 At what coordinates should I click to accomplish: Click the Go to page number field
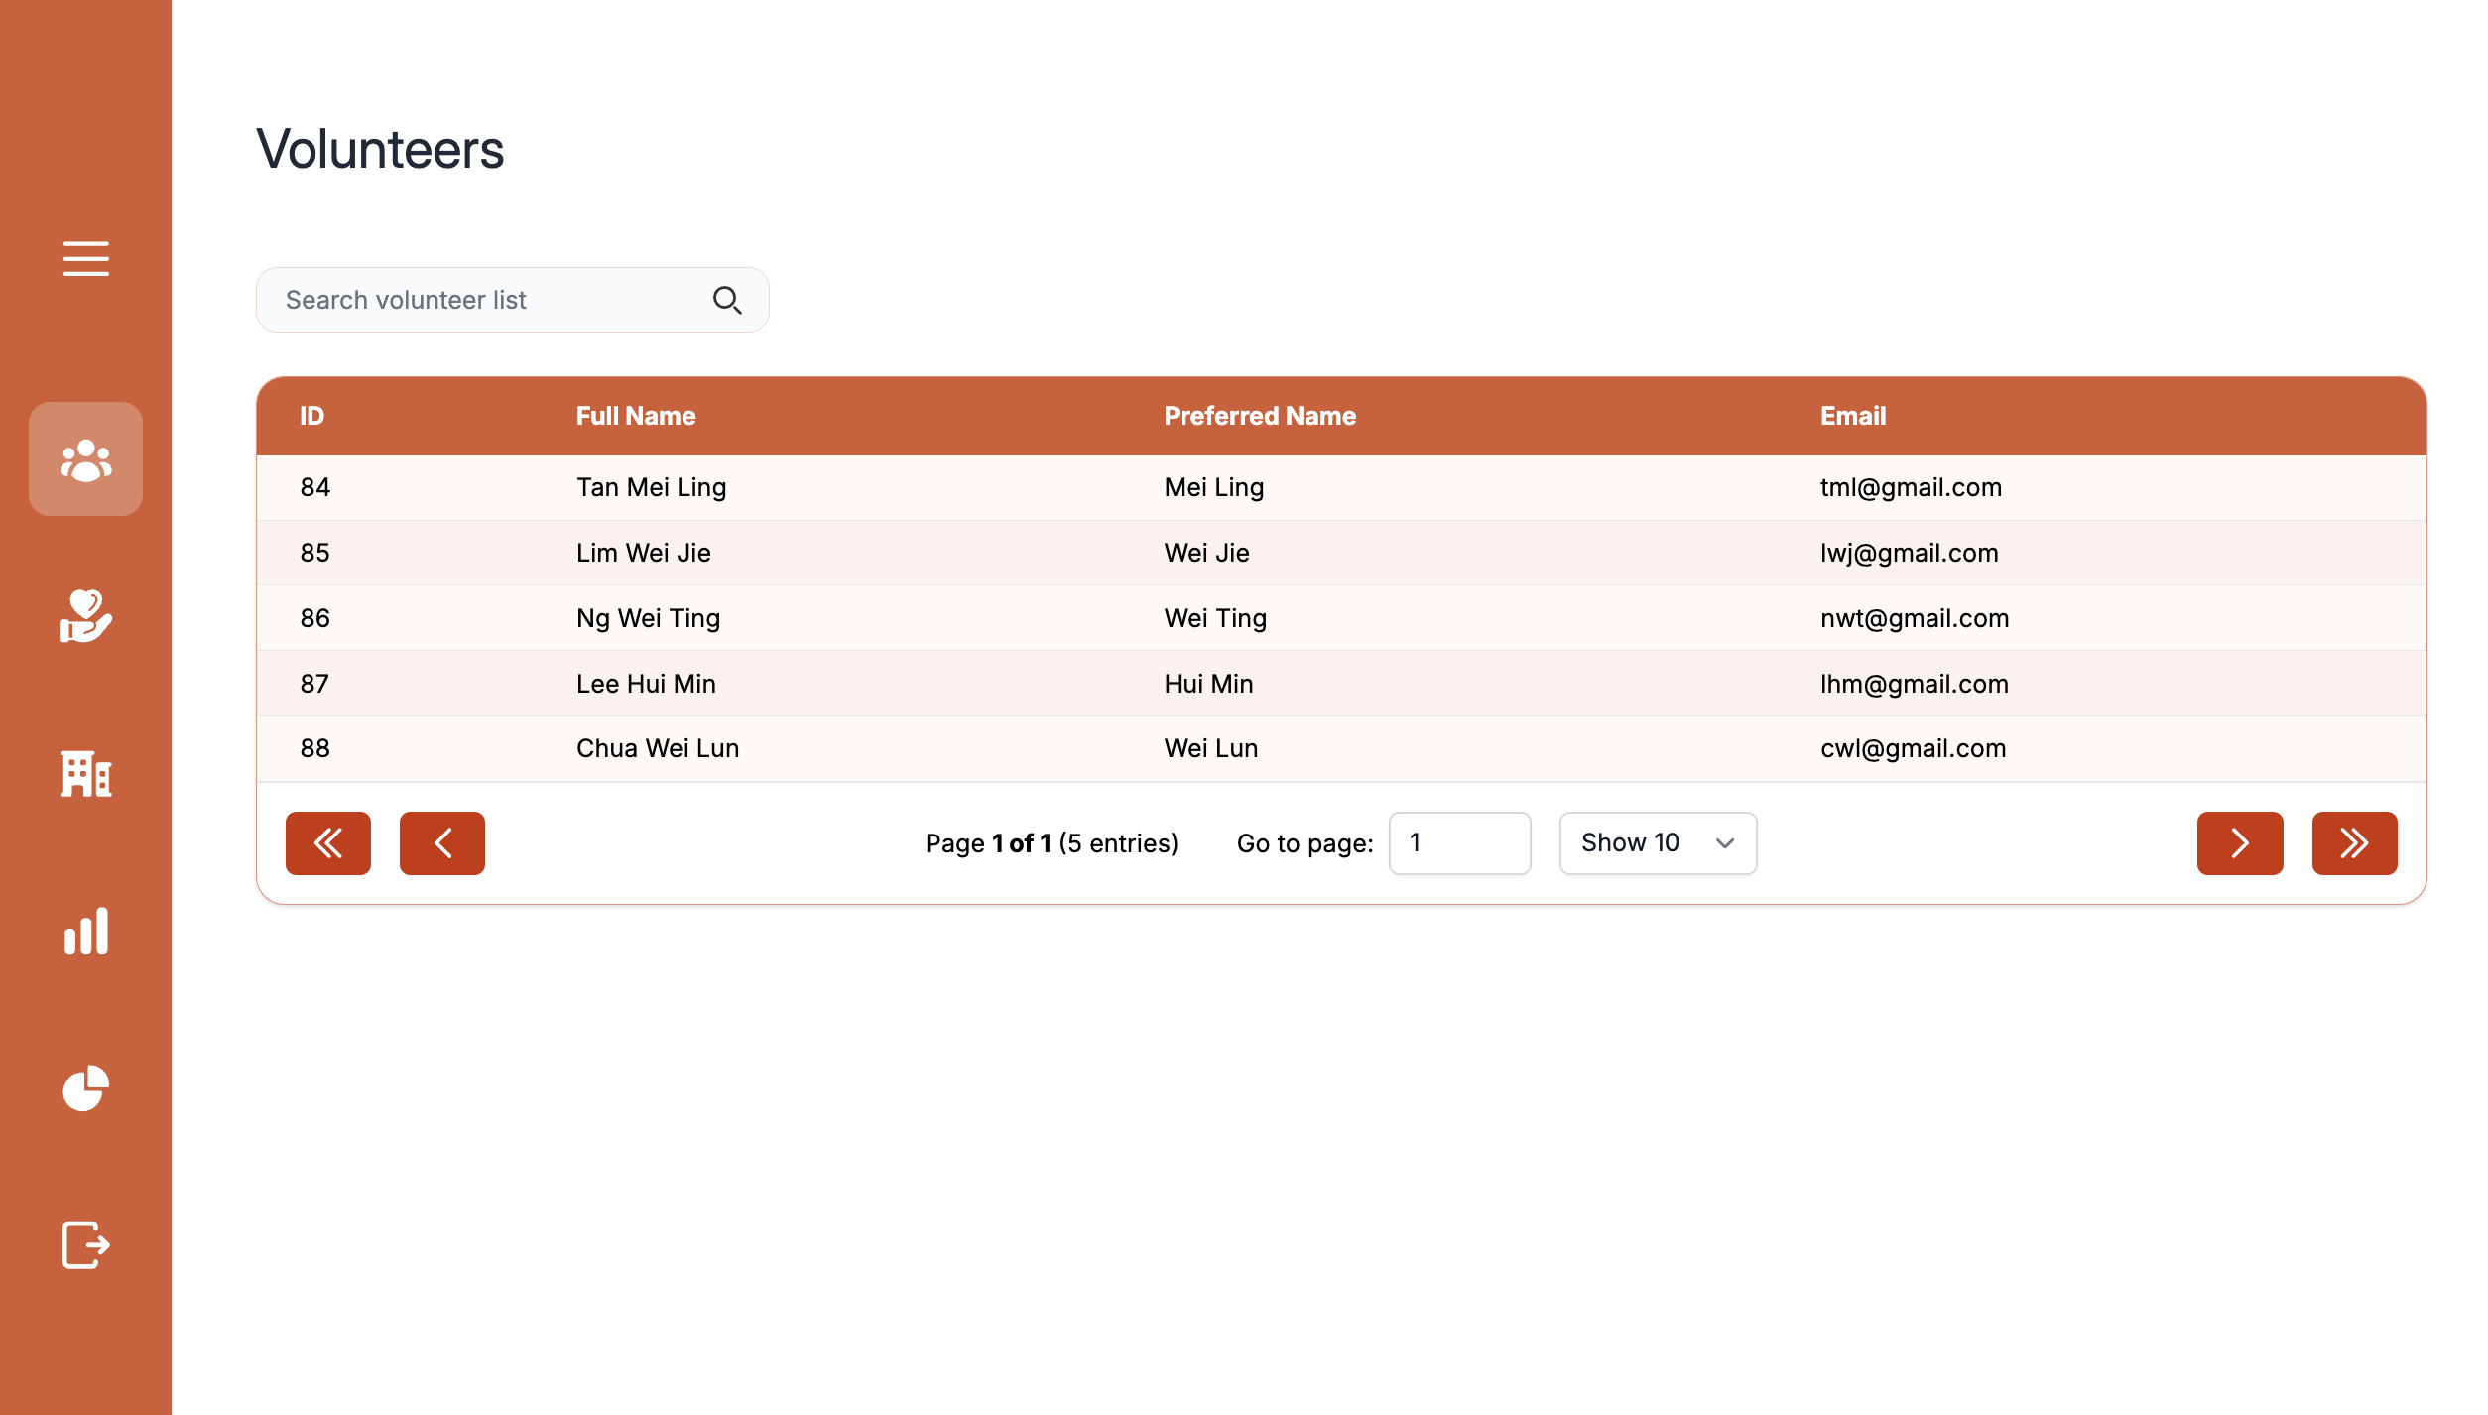pos(1459,843)
